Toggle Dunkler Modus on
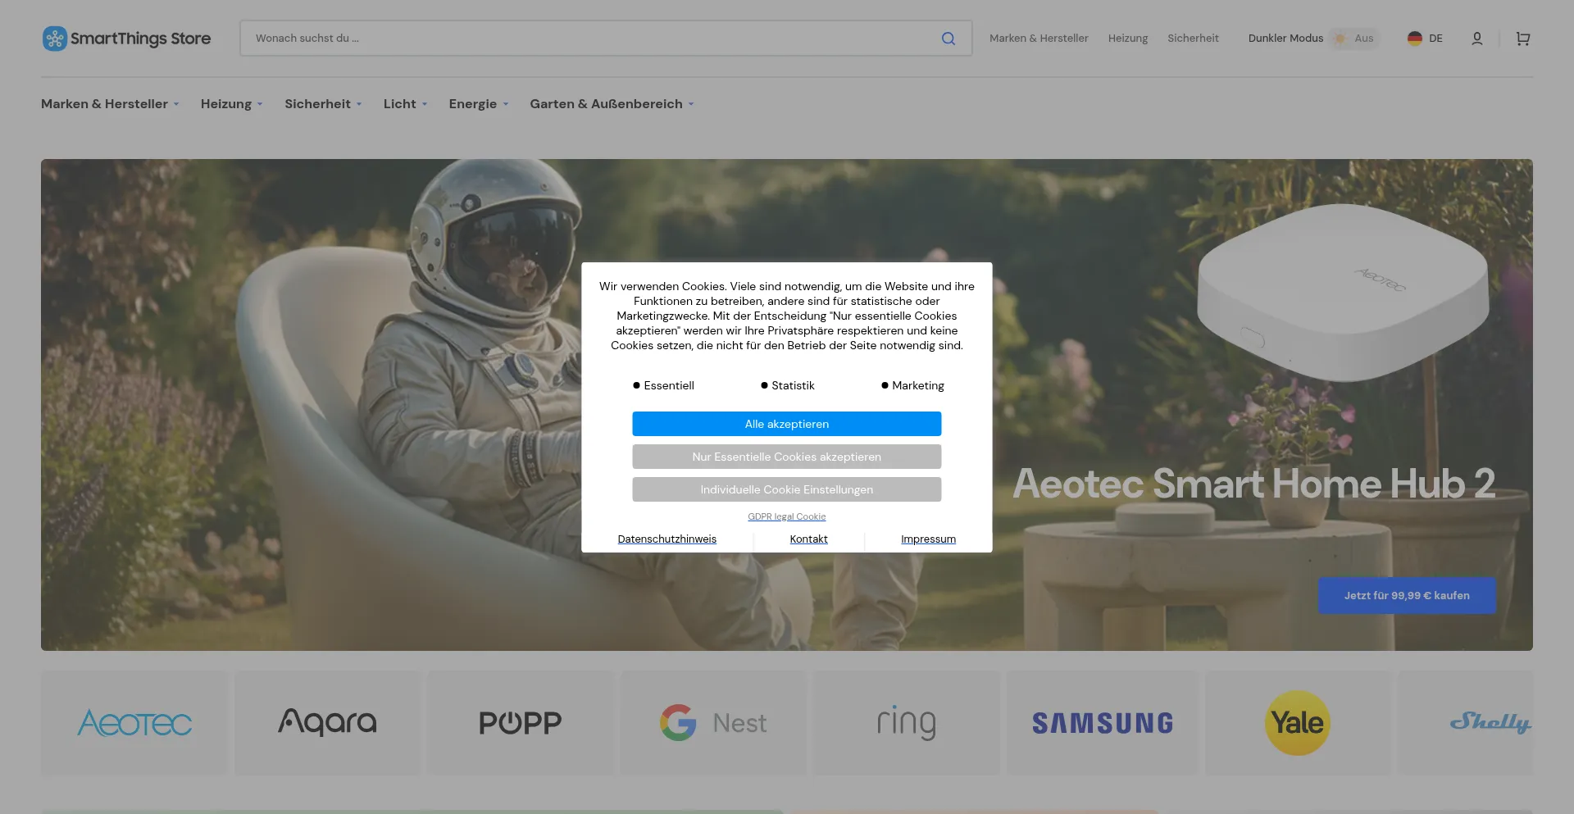This screenshot has width=1574, height=814. (x=1354, y=38)
